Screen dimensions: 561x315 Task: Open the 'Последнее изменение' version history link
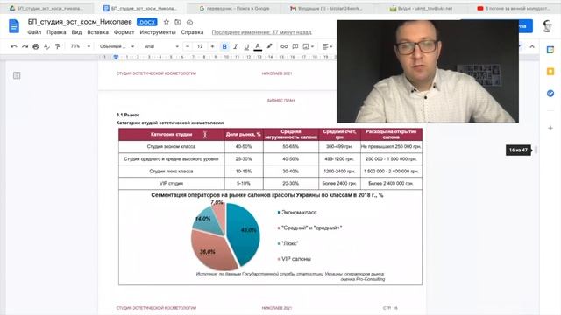pos(261,32)
